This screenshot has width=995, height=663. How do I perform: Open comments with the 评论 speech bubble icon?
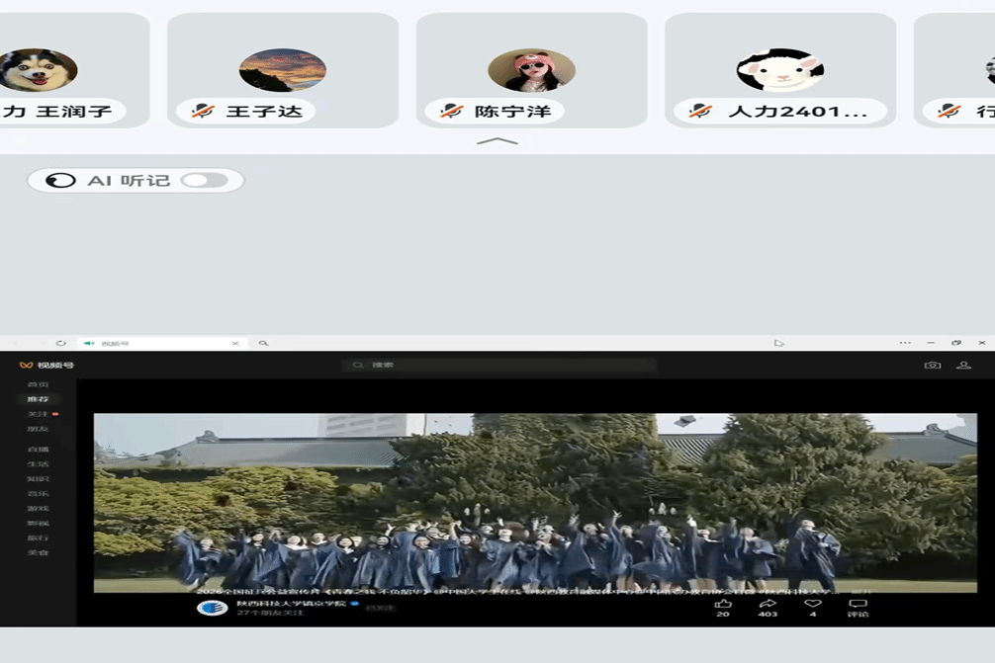pos(858,604)
